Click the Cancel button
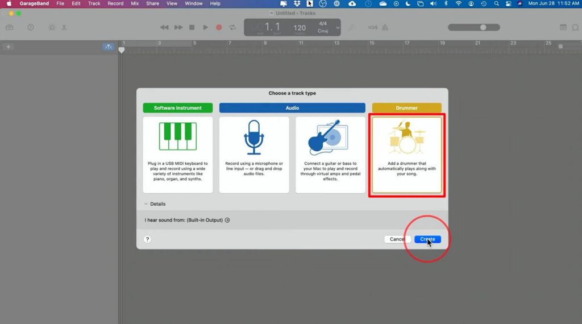The width and height of the screenshot is (582, 324). [397, 239]
